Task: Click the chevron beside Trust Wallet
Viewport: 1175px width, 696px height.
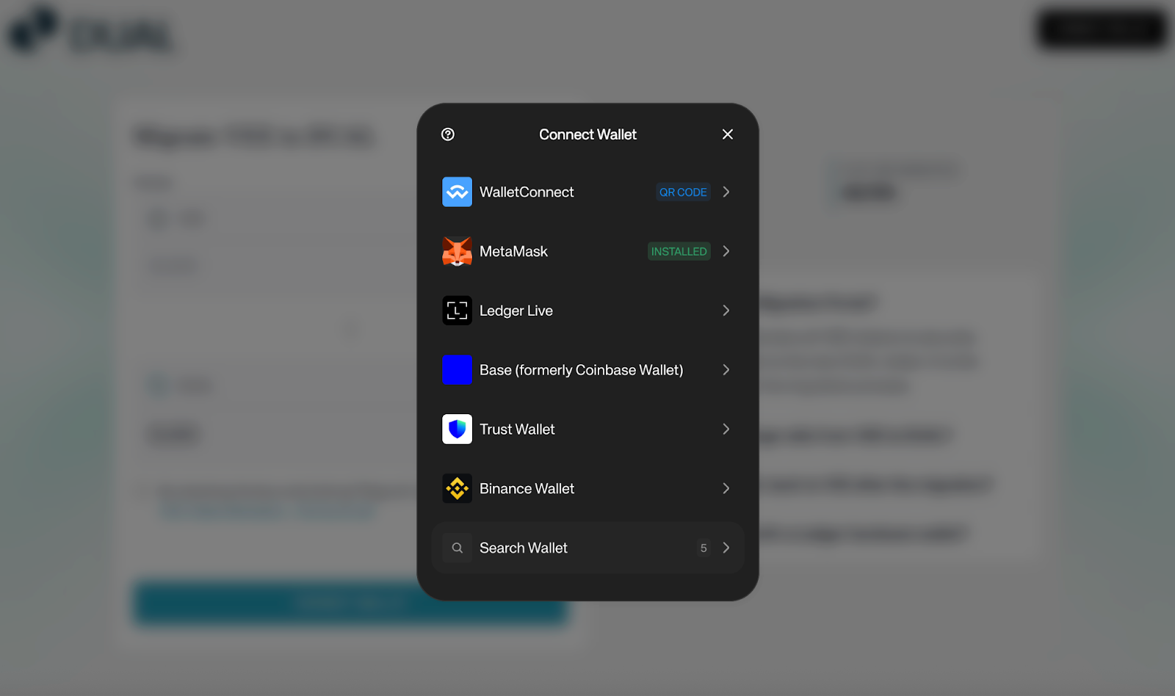Action: click(x=726, y=429)
